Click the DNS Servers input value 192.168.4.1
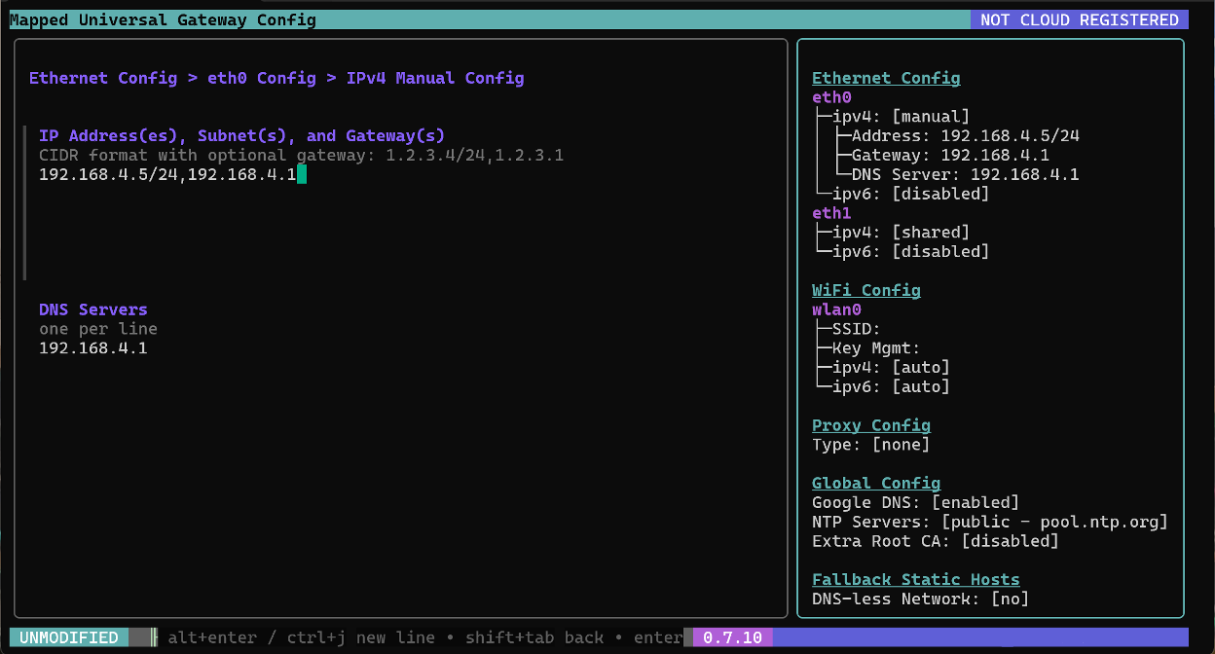Viewport: 1215px width, 654px height. coord(93,347)
